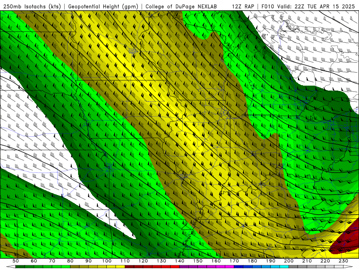Click the 150 label on the color scale
Viewport: 359px width, 269px height.
coord(197,261)
